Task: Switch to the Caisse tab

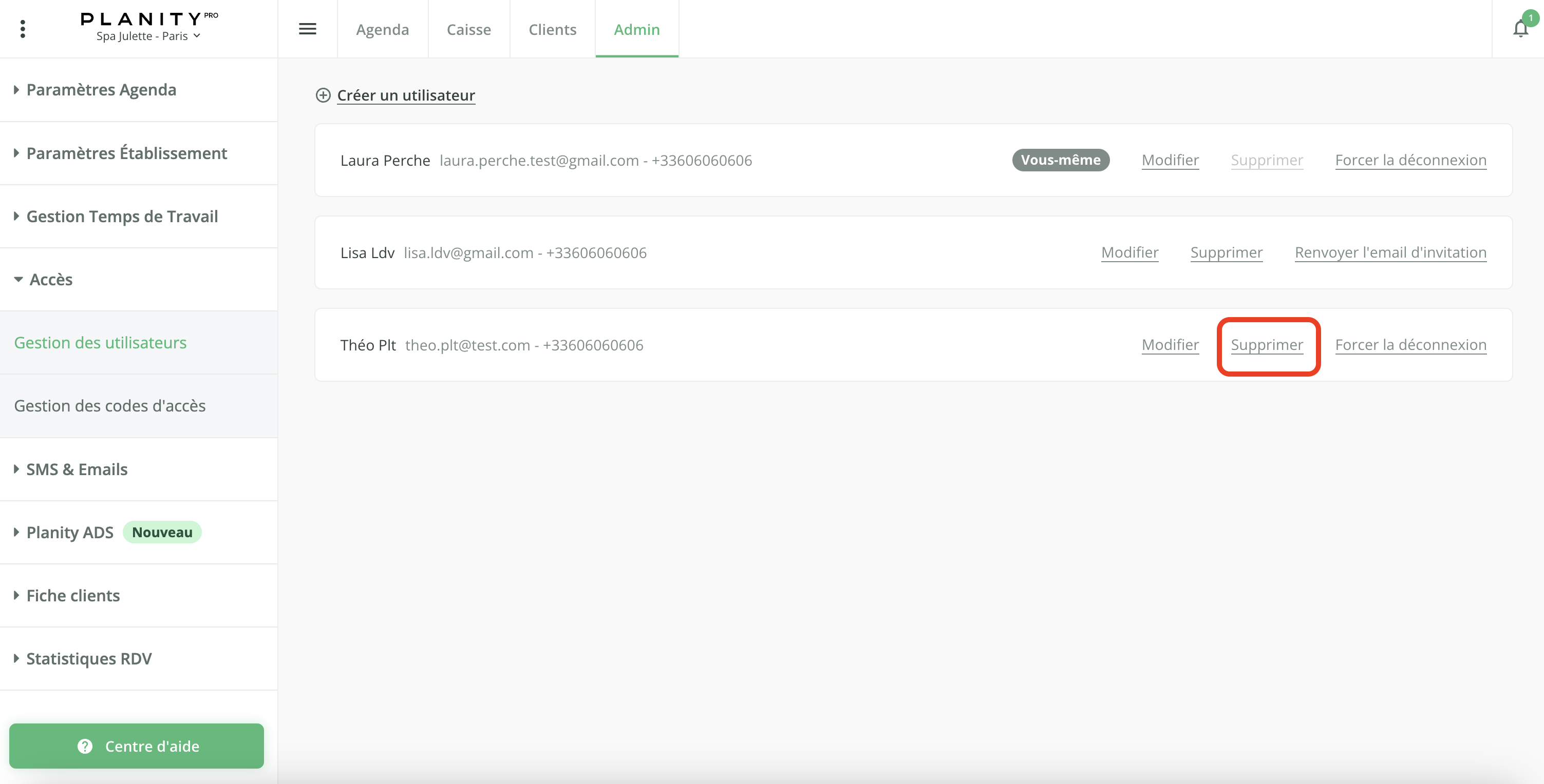Action: (469, 29)
